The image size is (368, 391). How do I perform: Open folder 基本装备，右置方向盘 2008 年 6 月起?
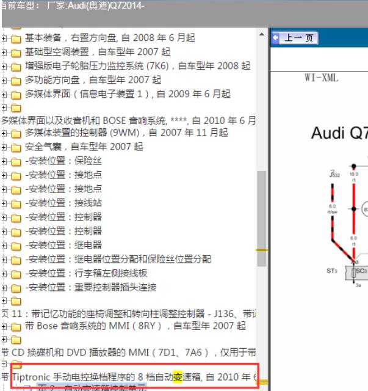pos(16,38)
